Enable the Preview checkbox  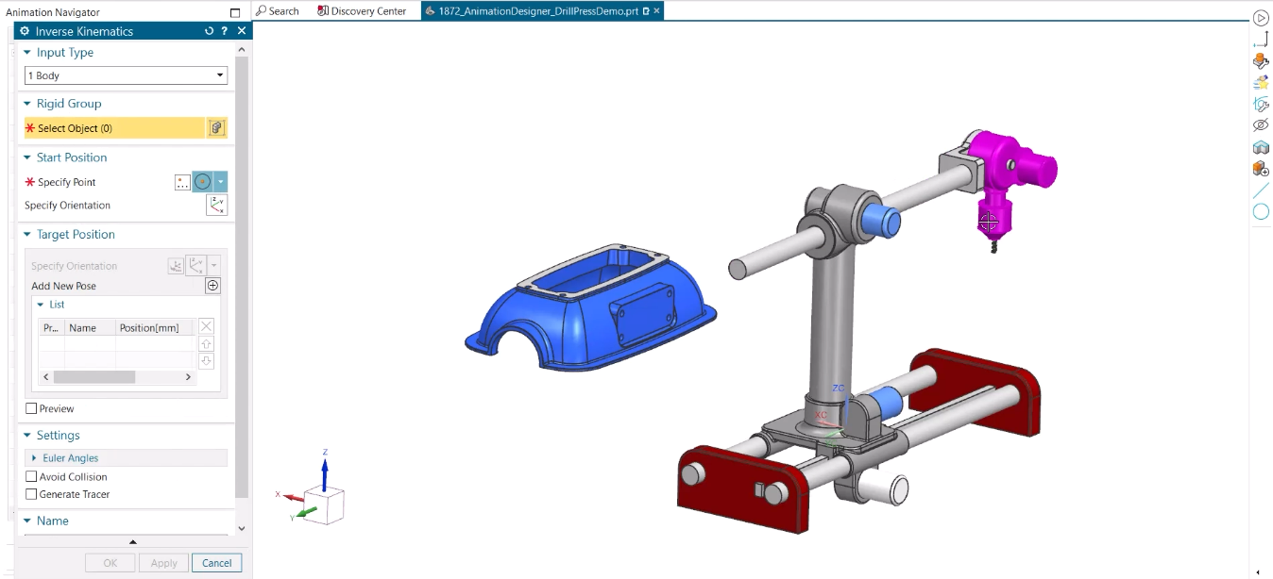[32, 408]
